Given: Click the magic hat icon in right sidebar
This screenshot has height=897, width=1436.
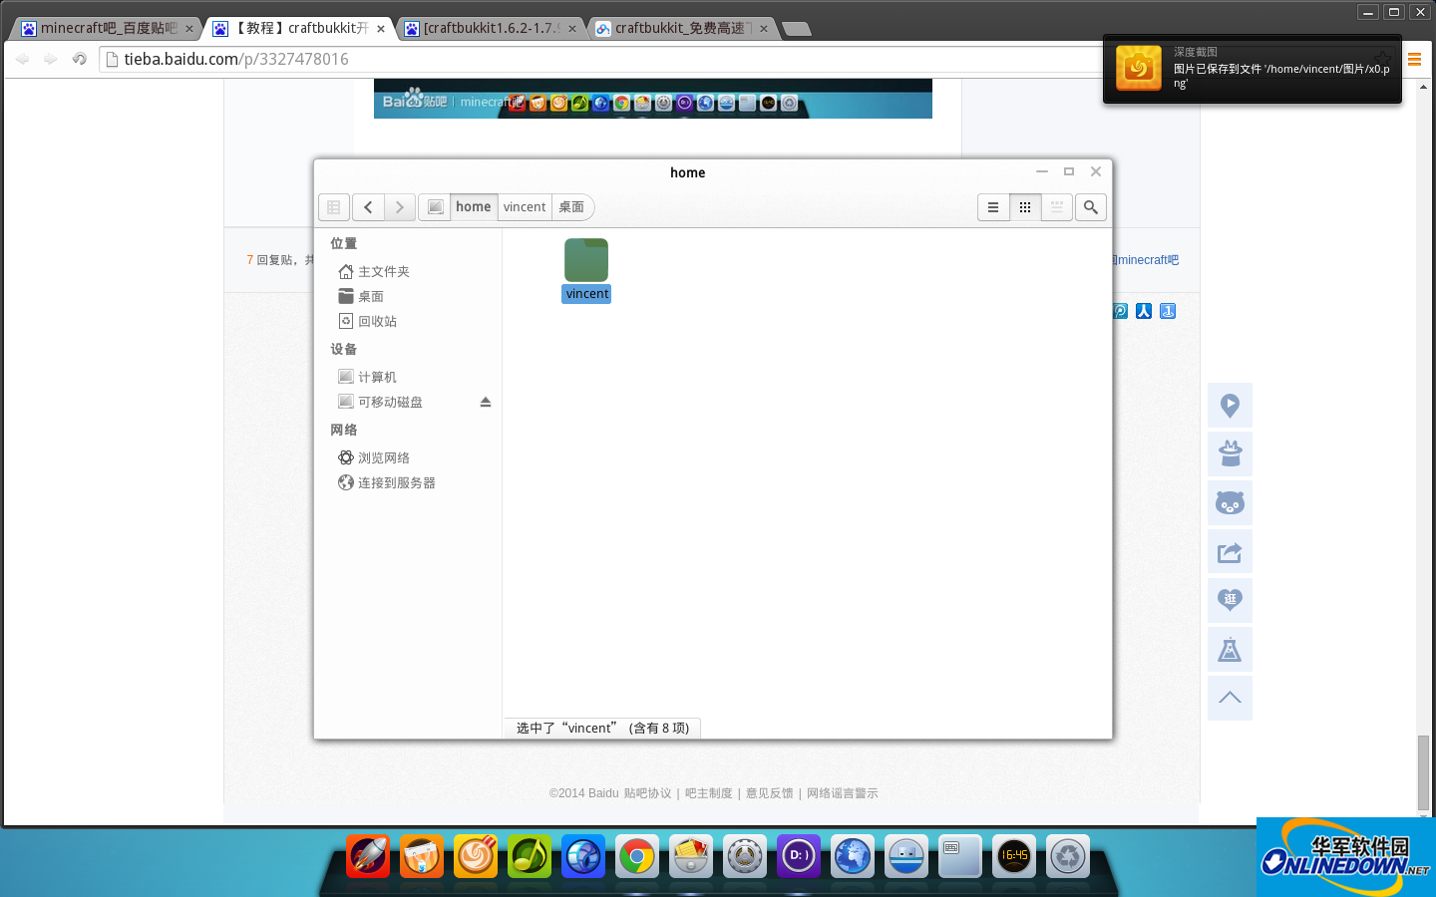Looking at the screenshot, I should point(1230,453).
